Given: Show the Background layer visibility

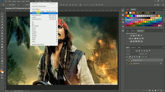Looking at the screenshot, I should tap(127, 63).
